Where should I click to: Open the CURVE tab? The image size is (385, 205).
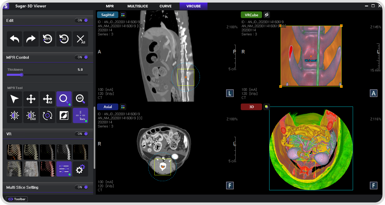tap(166, 6)
